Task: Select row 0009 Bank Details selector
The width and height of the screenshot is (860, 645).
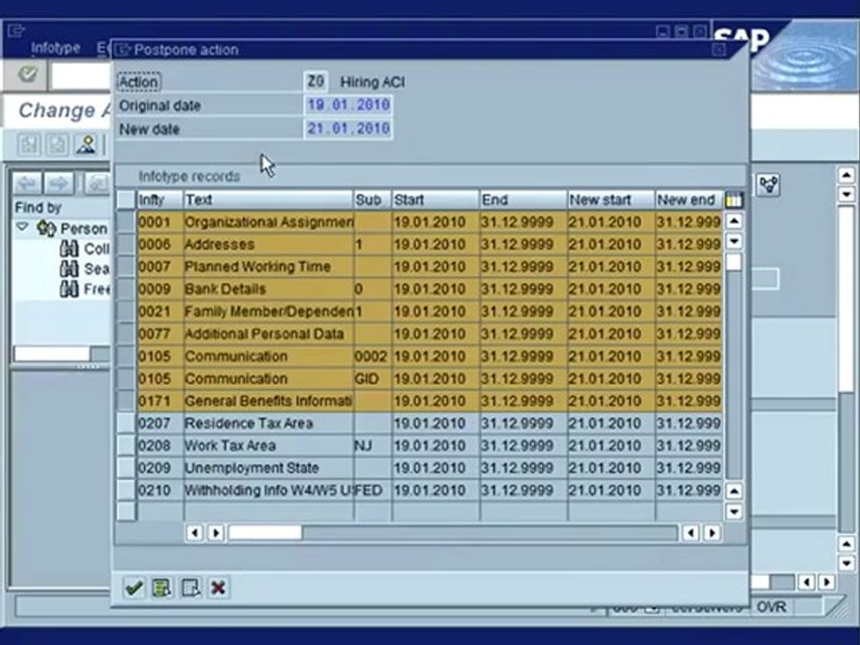Action: [126, 289]
